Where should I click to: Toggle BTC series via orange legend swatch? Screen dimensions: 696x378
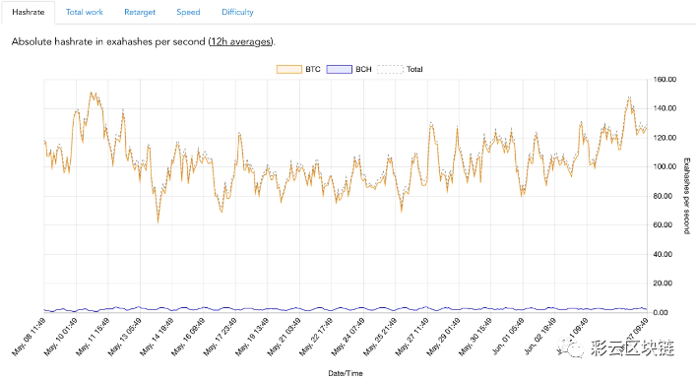click(x=289, y=69)
